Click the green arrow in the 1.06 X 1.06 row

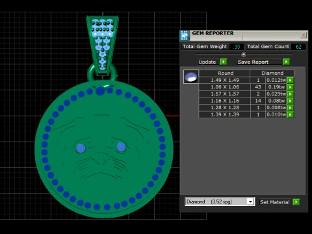(x=291, y=87)
